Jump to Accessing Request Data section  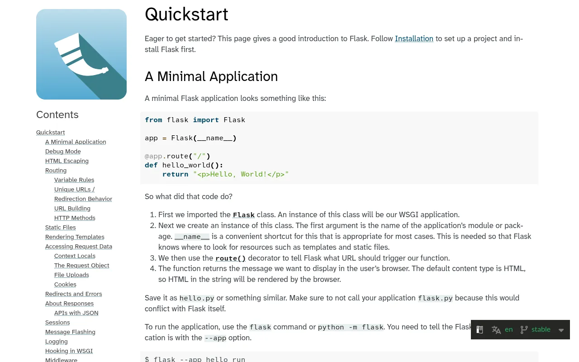coord(79,246)
